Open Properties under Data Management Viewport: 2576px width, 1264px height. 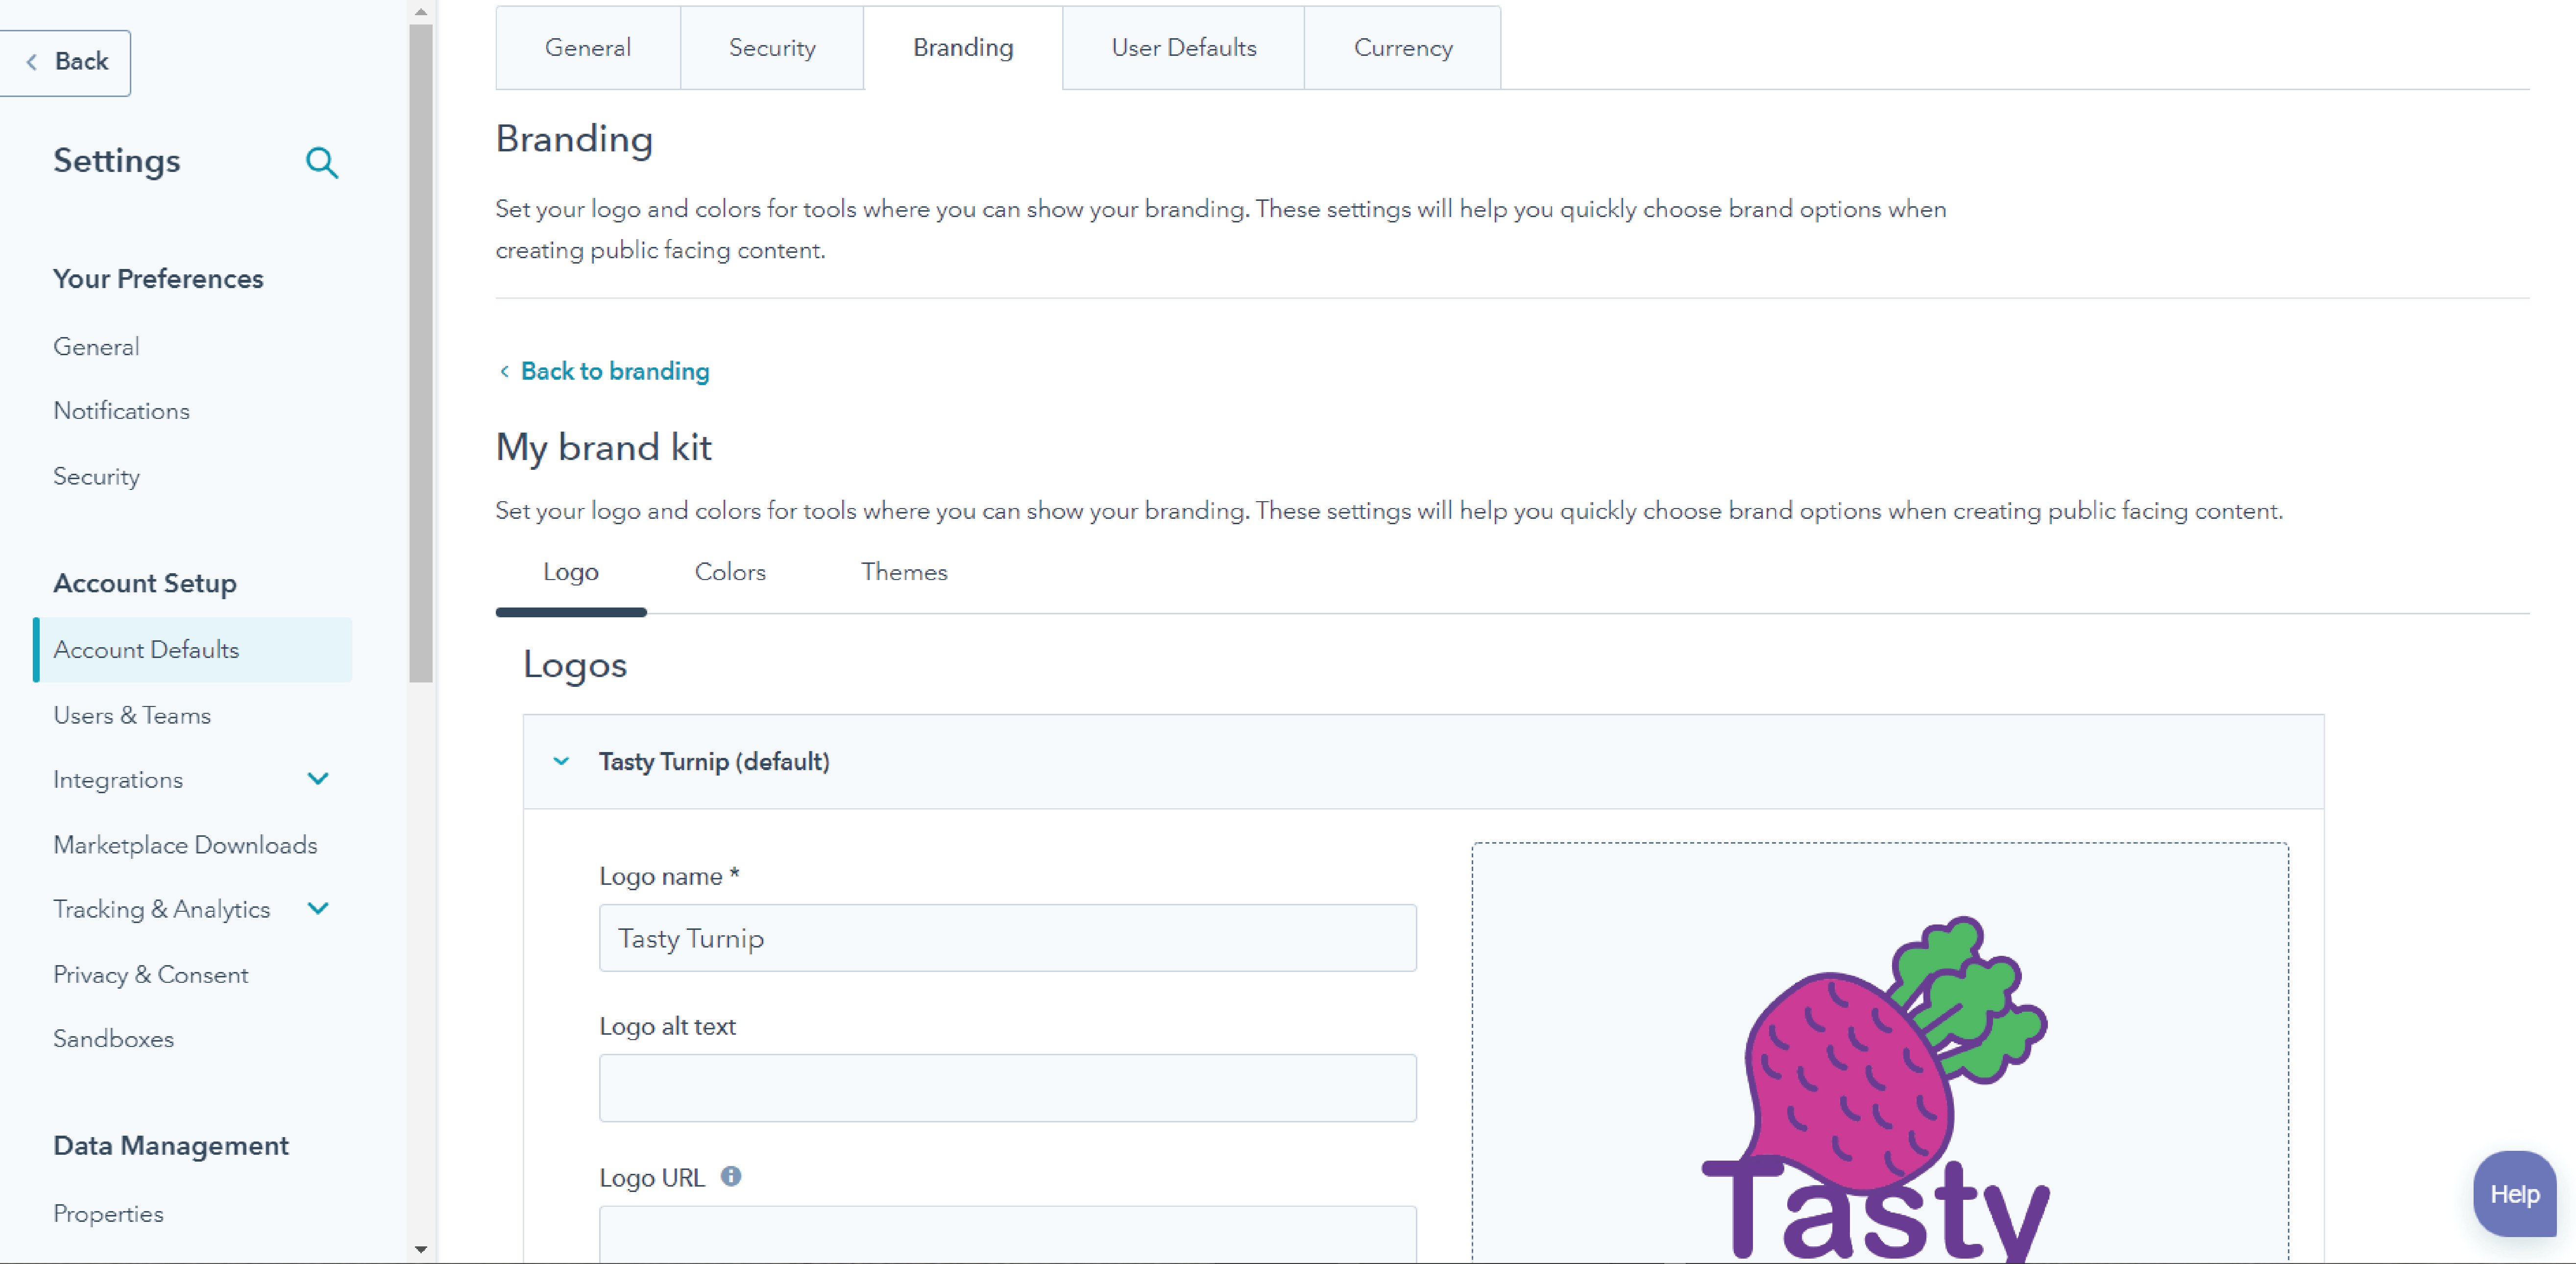point(108,1214)
